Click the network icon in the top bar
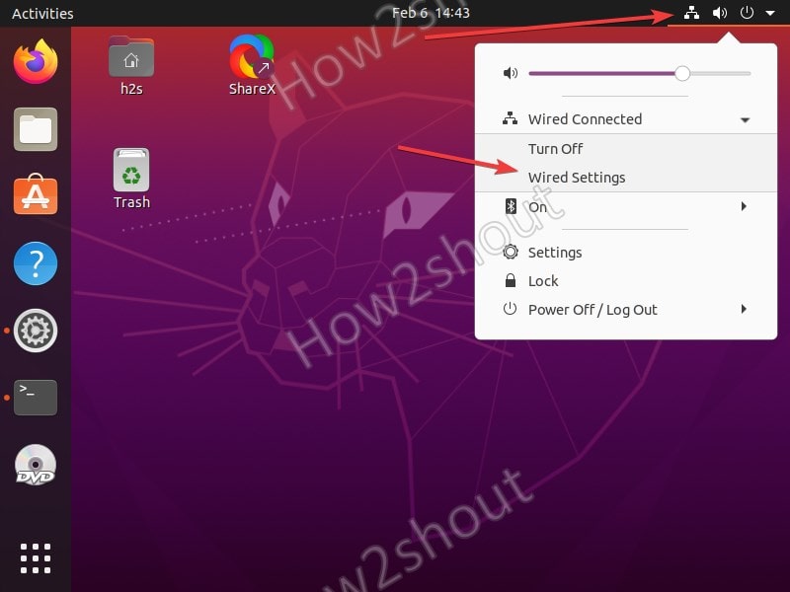The width and height of the screenshot is (790, 592). pos(690,13)
